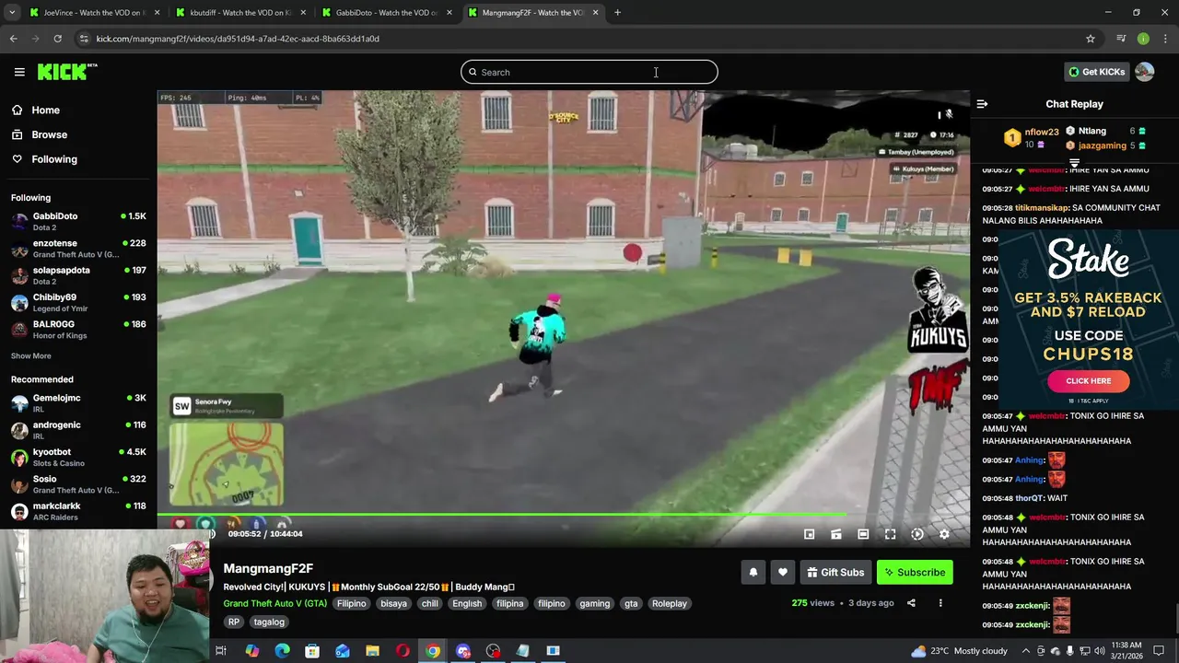Enter fullscreen in video player
The width and height of the screenshot is (1179, 663).
pos(890,534)
